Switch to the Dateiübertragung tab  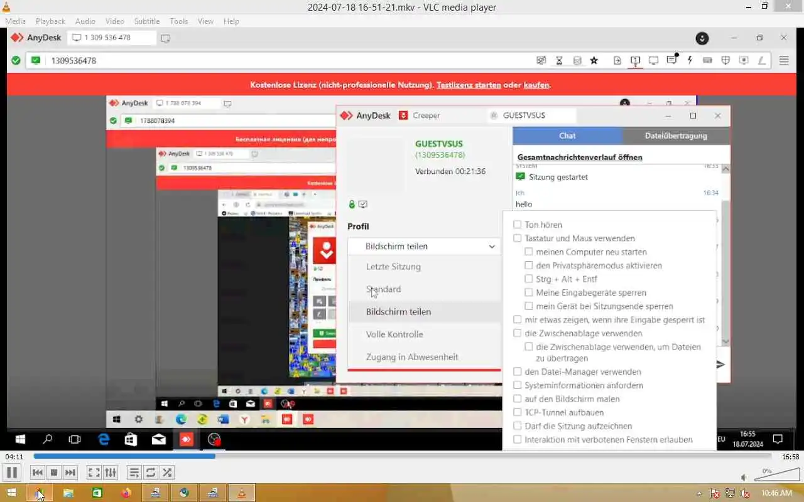tap(676, 136)
